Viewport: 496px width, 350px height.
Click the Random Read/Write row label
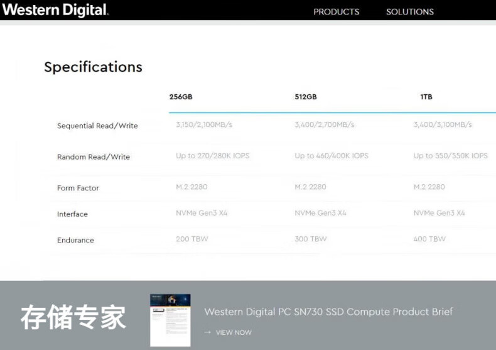94,157
